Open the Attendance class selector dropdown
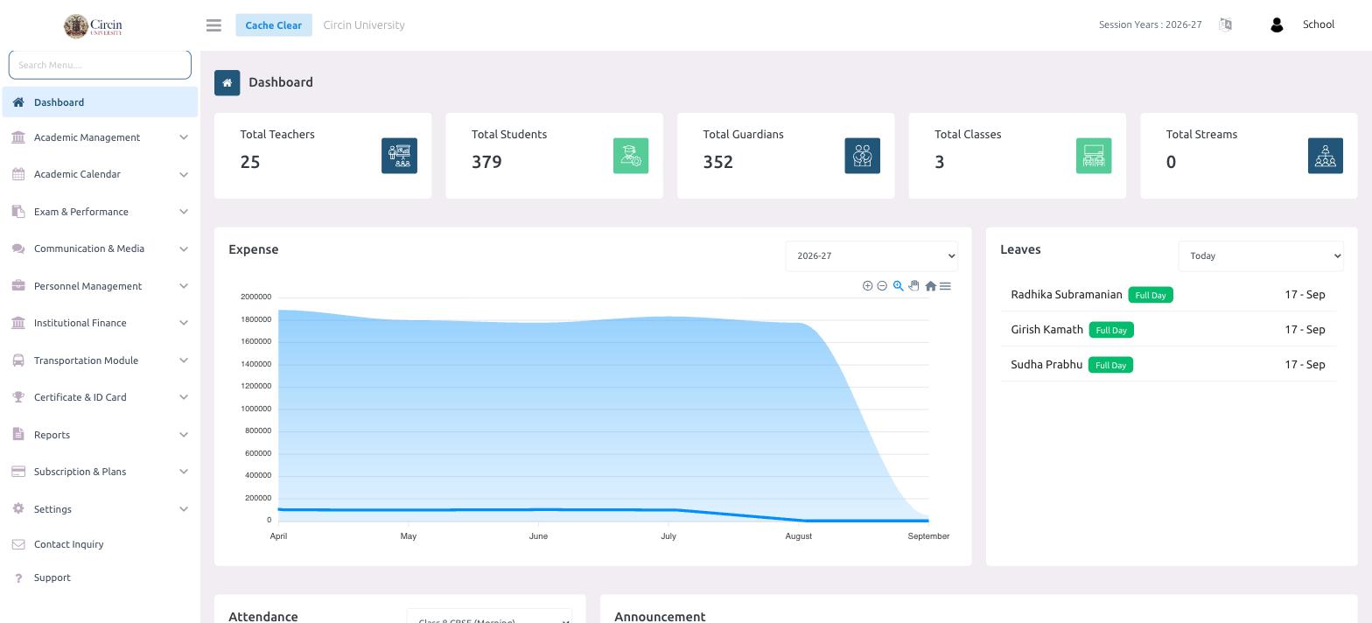This screenshot has width=1372, height=623. 489,616
